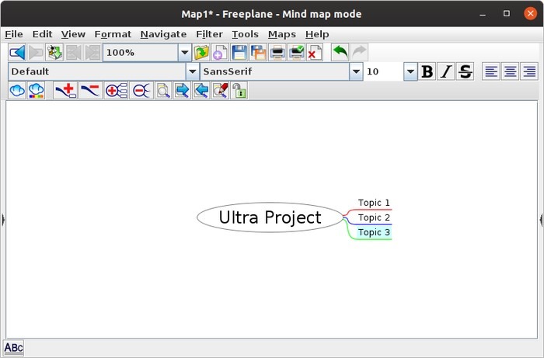Expand the left side panel handle

[3, 220]
